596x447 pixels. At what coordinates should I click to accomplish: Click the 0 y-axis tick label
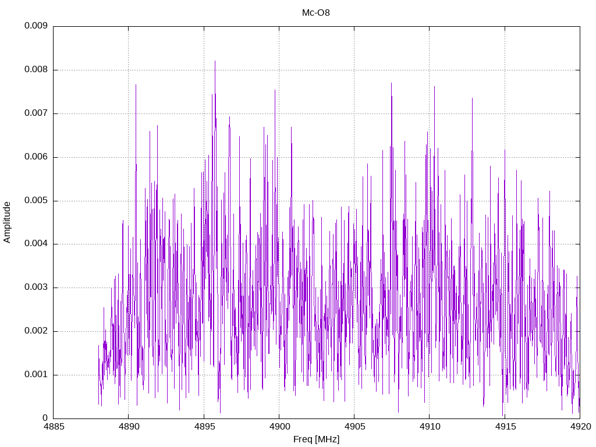point(45,418)
